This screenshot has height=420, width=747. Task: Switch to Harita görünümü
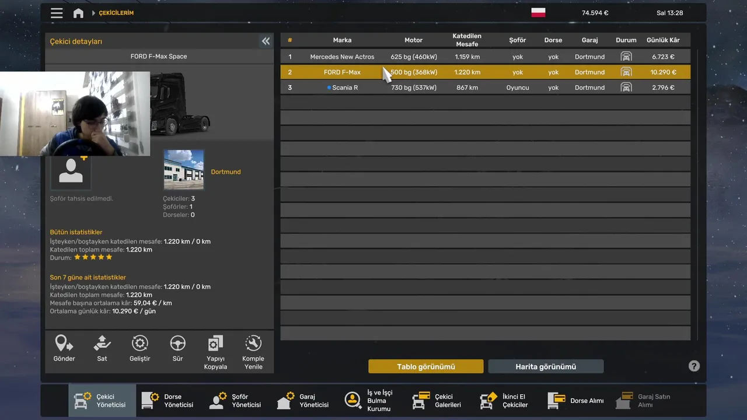coord(546,366)
